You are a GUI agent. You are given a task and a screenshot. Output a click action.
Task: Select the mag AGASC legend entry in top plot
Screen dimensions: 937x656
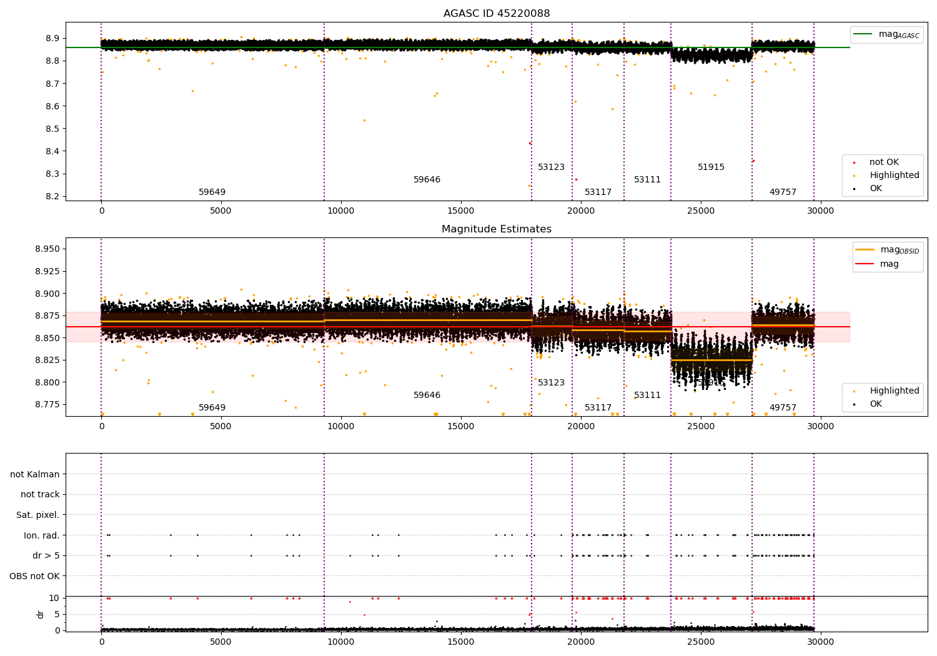(x=886, y=34)
